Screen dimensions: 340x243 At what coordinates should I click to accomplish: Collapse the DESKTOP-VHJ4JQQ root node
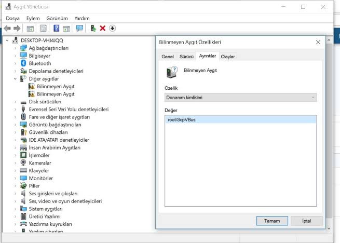(x=7, y=40)
